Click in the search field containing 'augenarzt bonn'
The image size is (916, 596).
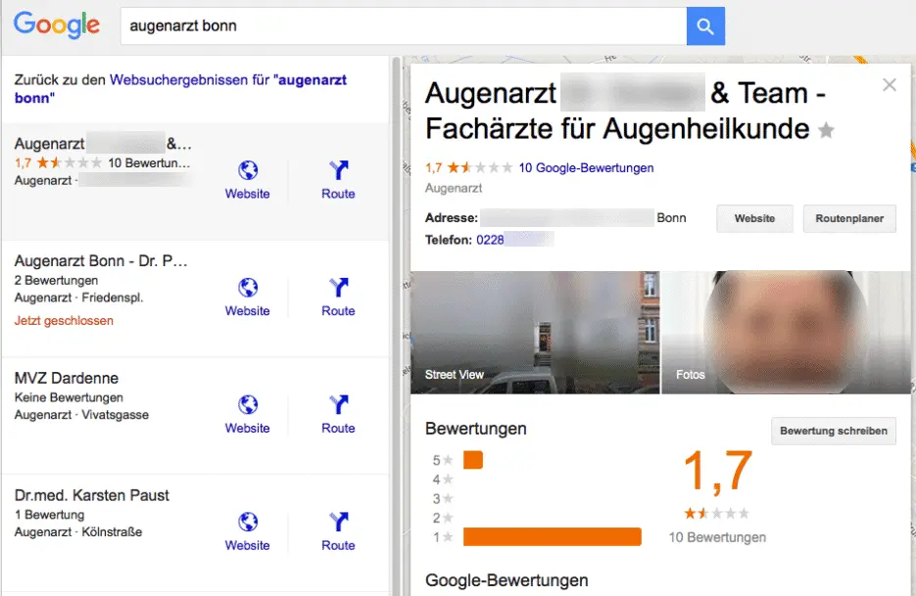403,26
